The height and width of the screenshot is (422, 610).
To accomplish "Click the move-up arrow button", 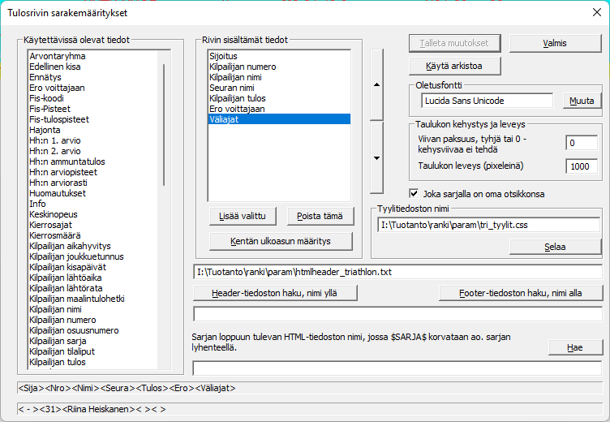I will [375, 84].
